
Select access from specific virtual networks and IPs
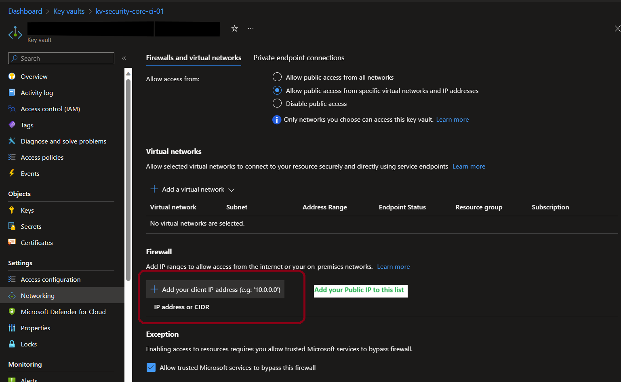[x=277, y=91]
